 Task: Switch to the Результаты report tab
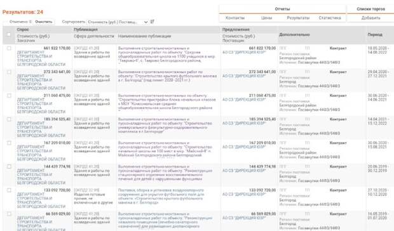(298, 18)
